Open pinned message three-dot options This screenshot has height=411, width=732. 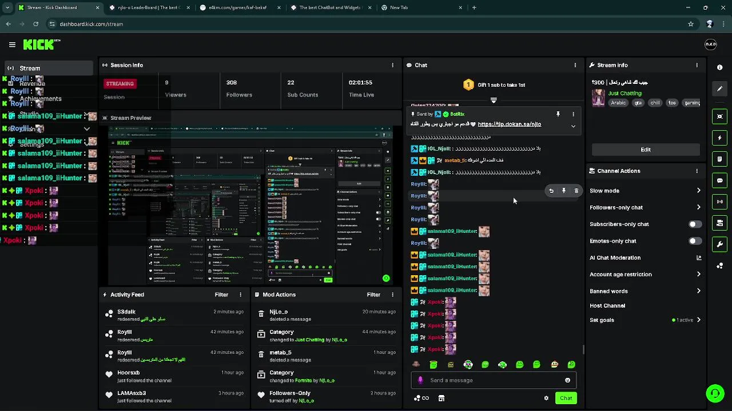pos(573,114)
